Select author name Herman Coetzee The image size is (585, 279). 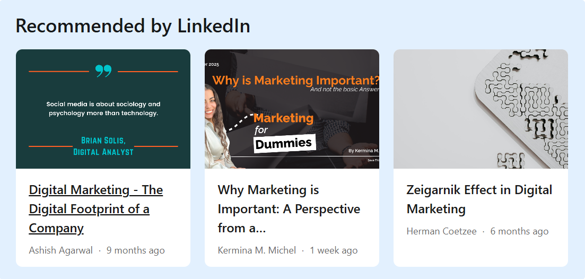tap(442, 231)
